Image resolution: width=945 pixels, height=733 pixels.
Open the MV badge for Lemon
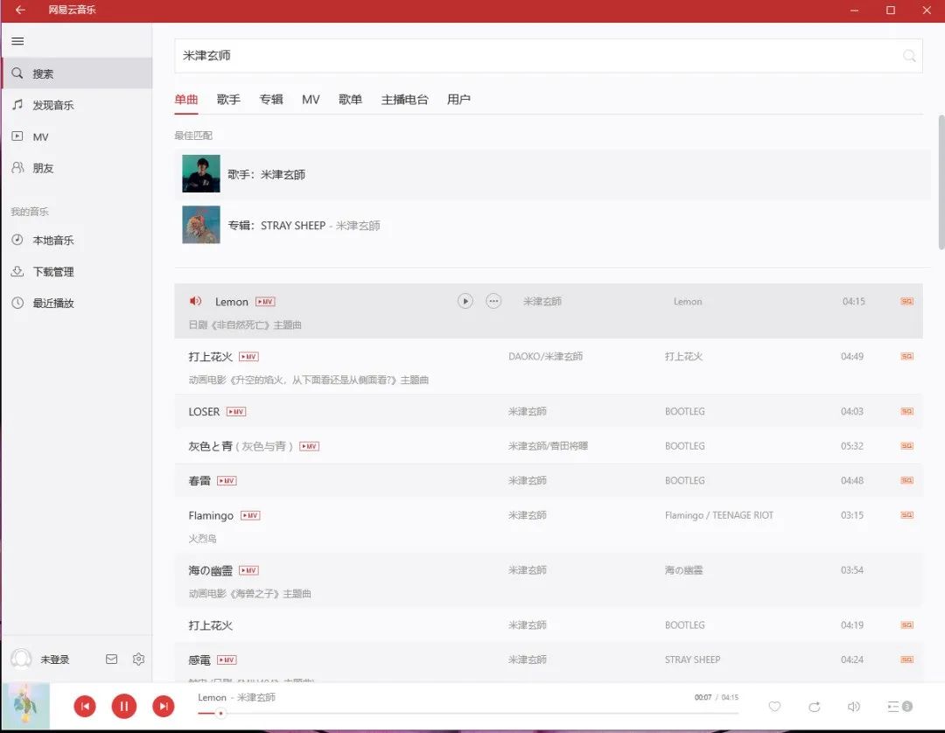pyautogui.click(x=265, y=302)
